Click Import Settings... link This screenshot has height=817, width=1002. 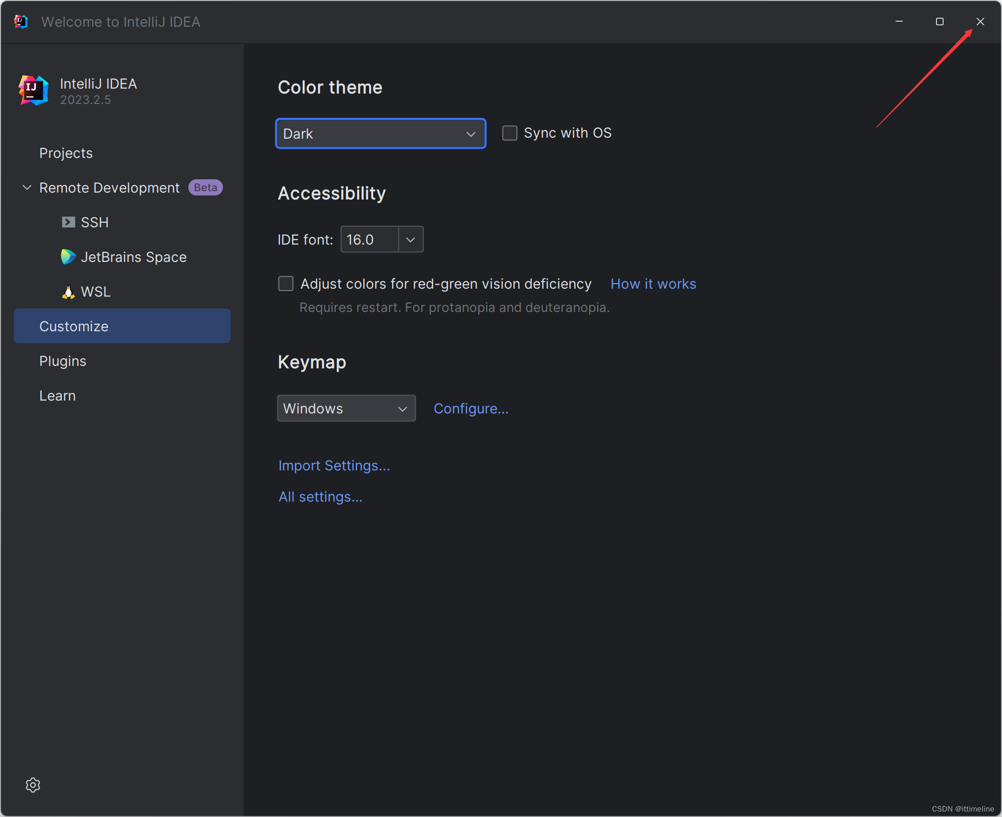point(334,465)
